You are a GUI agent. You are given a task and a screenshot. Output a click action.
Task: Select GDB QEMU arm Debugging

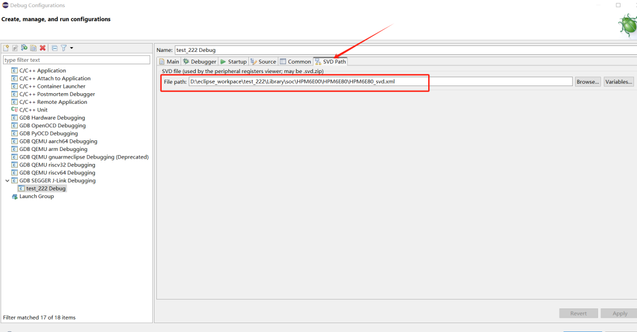point(53,149)
